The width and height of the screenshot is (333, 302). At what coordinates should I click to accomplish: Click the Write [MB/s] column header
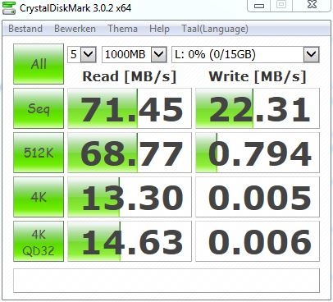tap(258, 76)
